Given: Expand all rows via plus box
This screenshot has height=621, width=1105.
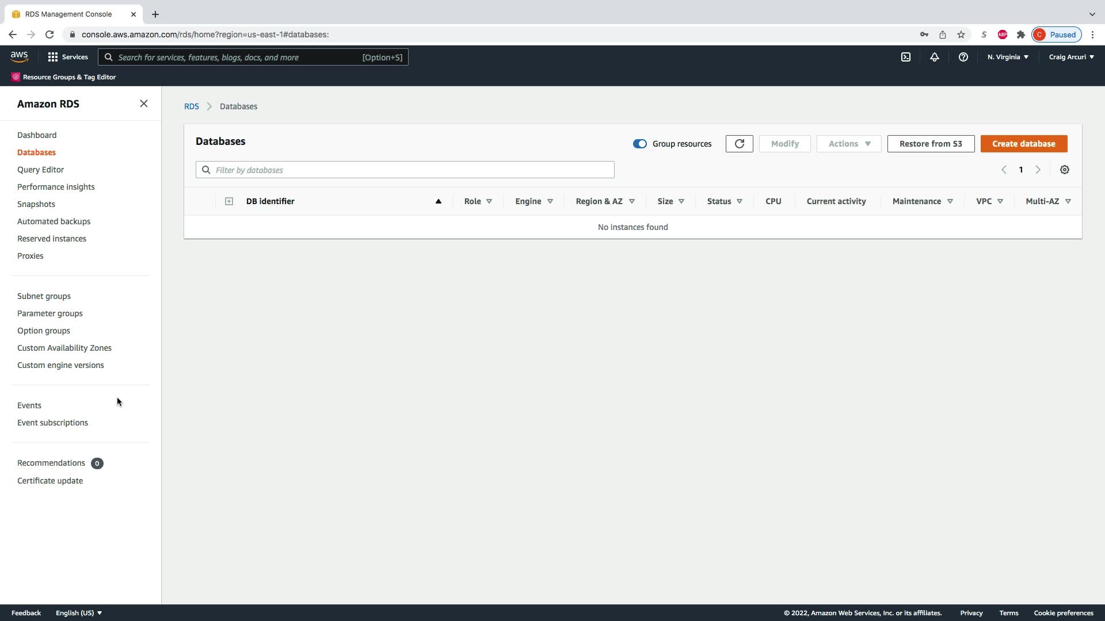Looking at the screenshot, I should pos(228,201).
